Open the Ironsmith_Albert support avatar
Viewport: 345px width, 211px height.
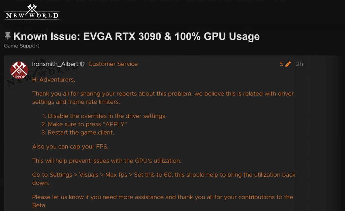pyautogui.click(x=19, y=70)
